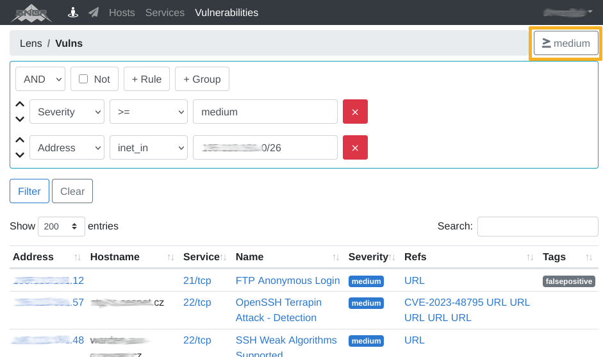The height and width of the screenshot is (357, 603).
Task: Click the SNER logo in navbar
Action: click(31, 12)
